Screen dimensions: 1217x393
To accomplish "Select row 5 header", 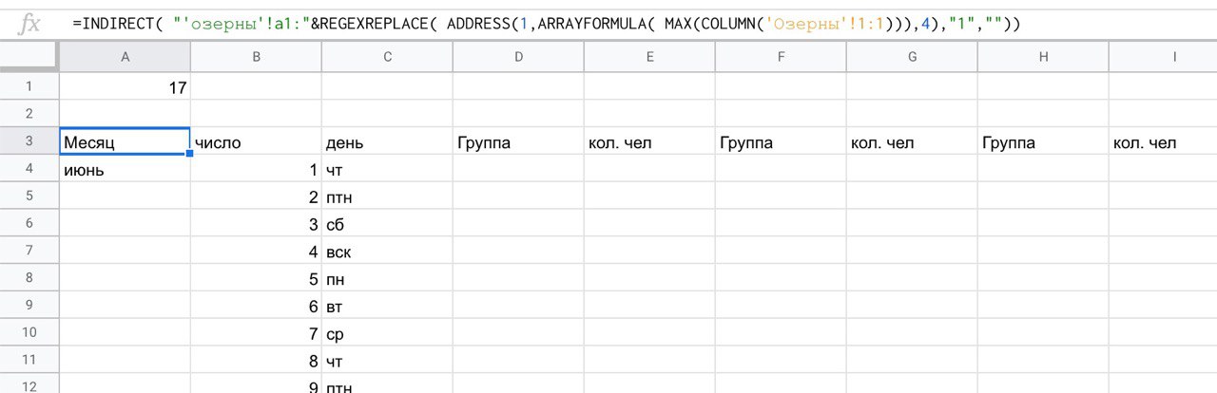I will tap(29, 196).
